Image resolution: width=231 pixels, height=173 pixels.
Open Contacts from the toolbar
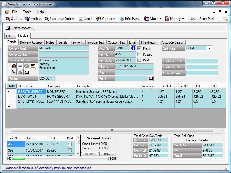[106, 19]
